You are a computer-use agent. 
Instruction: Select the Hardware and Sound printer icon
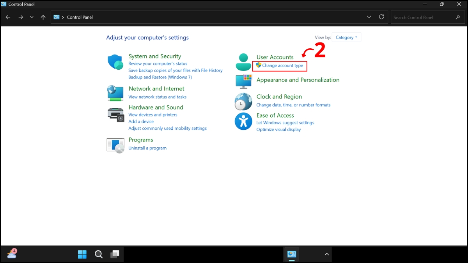[x=115, y=114]
